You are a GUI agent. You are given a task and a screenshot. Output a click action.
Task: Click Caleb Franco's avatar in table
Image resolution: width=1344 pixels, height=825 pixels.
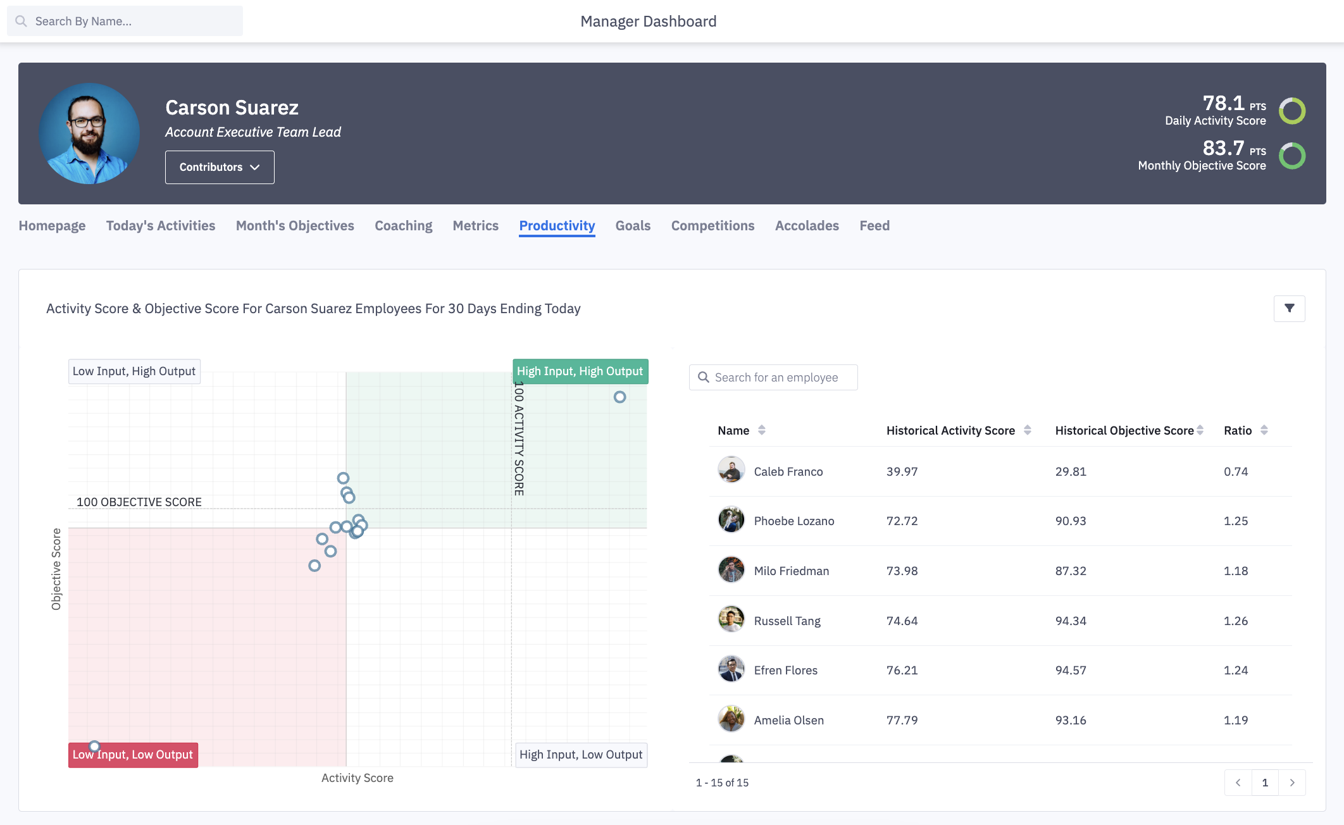pyautogui.click(x=731, y=470)
